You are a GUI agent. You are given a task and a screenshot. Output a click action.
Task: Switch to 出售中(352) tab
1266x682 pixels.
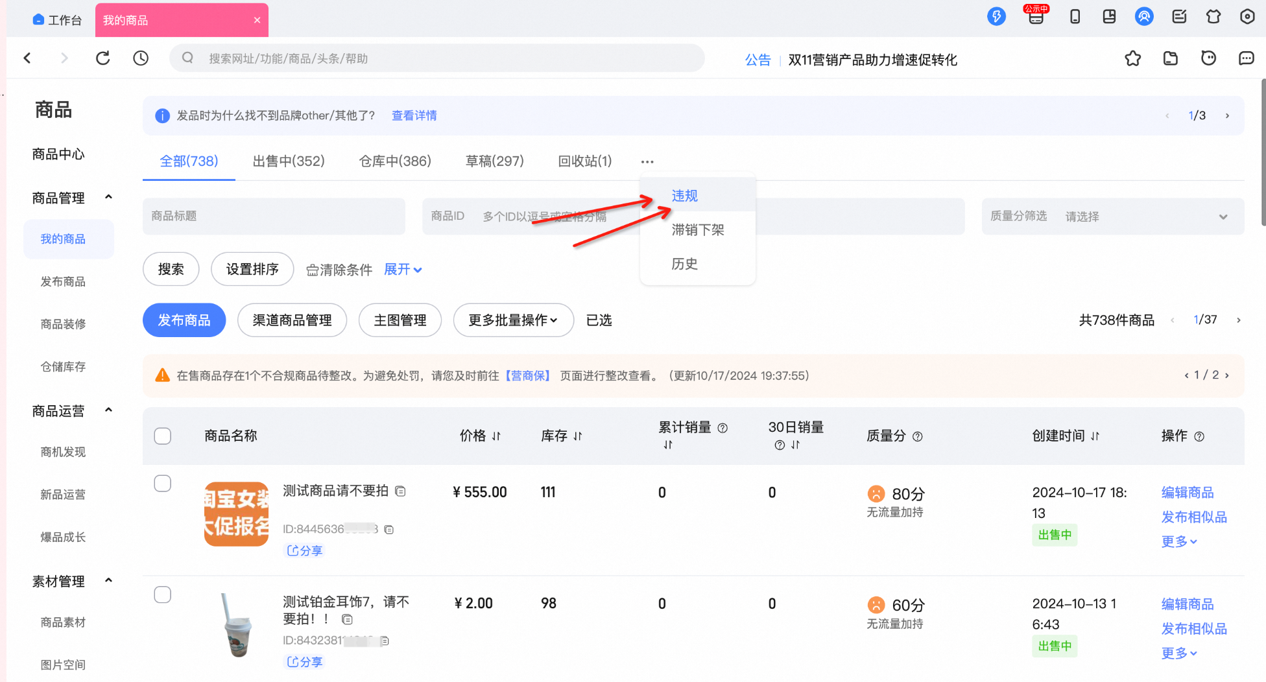coord(289,161)
